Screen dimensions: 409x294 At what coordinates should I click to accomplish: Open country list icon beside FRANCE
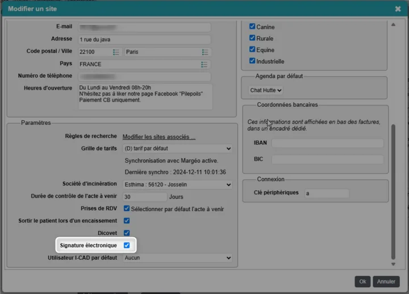point(204,65)
